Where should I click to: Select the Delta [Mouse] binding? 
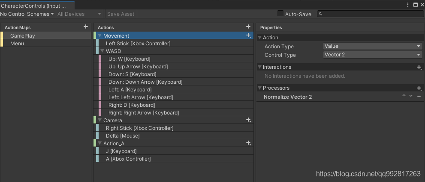tap(123, 136)
